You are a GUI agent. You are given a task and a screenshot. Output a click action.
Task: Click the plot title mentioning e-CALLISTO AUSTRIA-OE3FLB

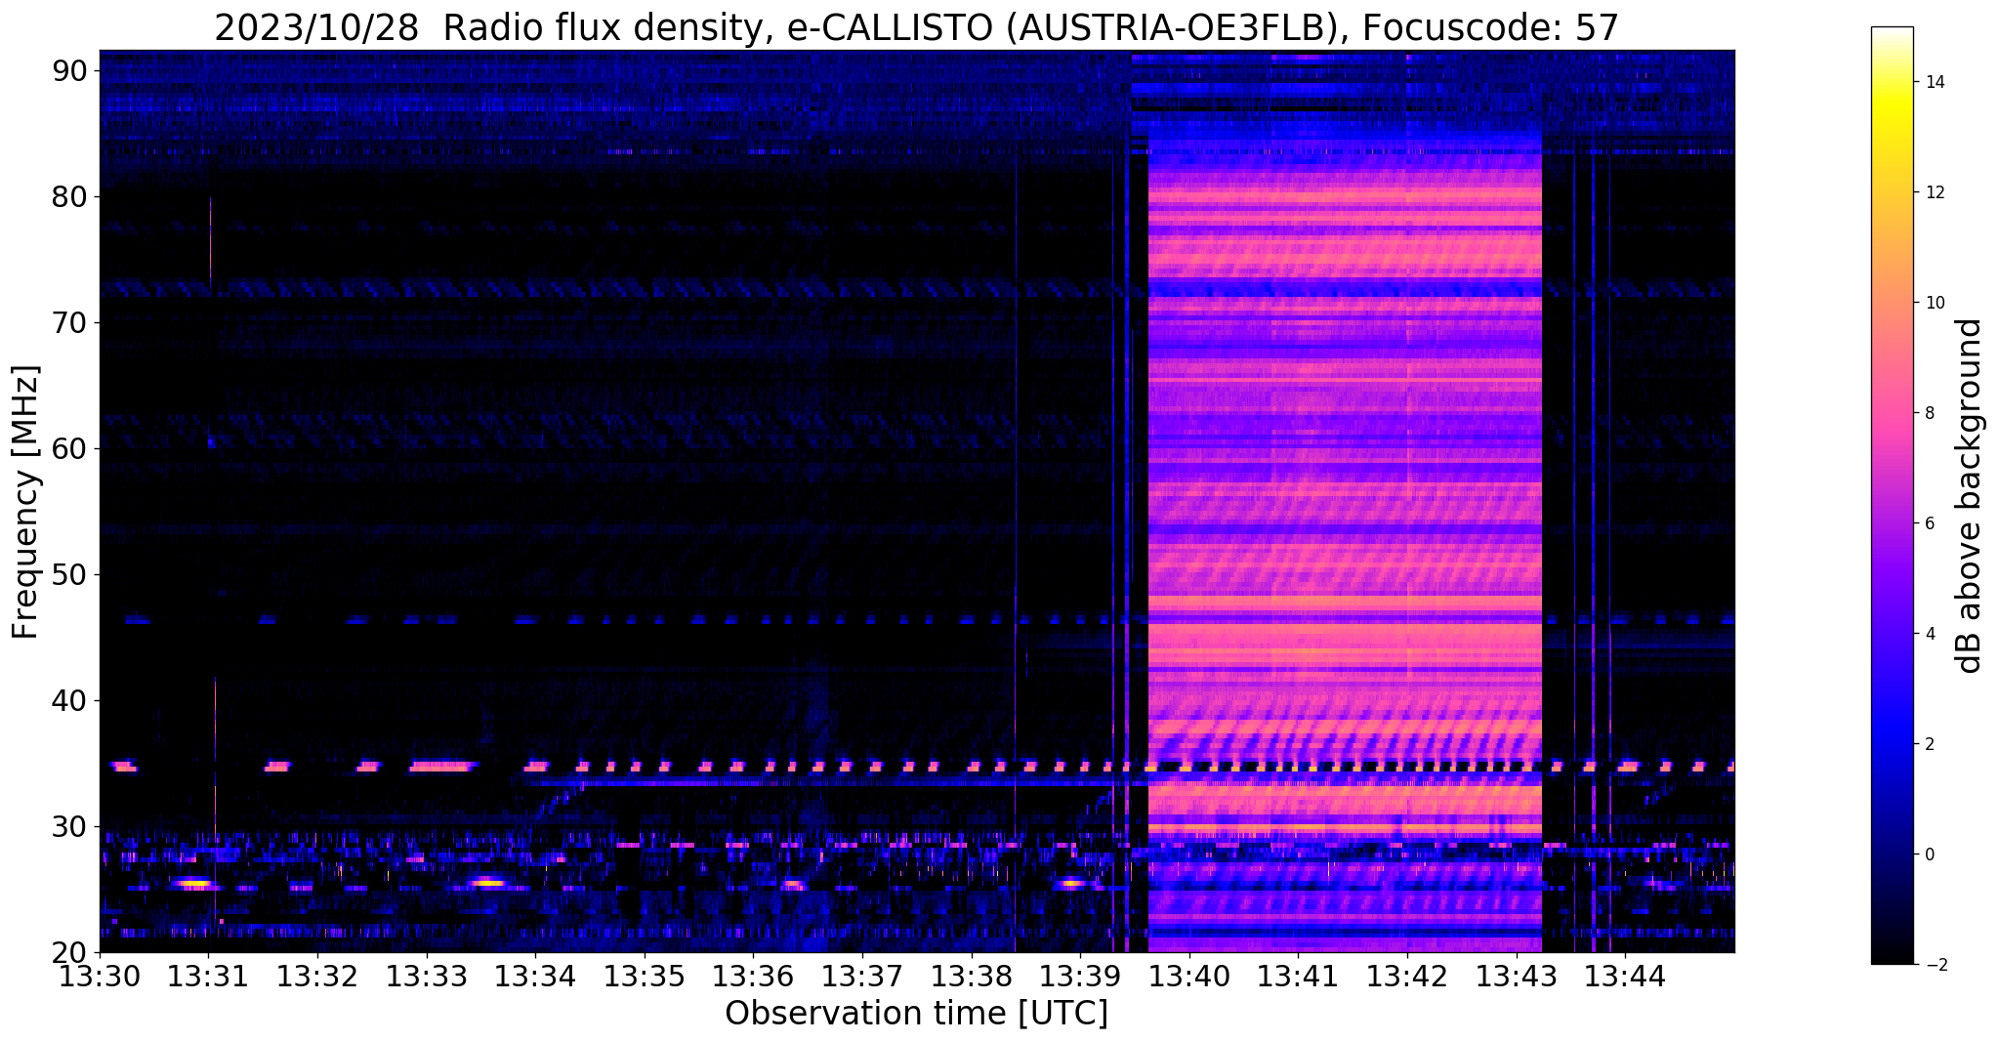(917, 28)
